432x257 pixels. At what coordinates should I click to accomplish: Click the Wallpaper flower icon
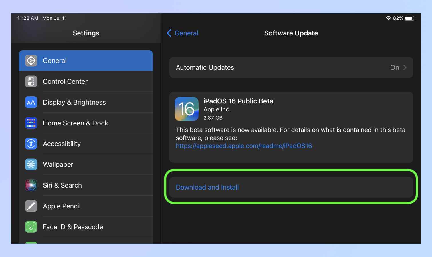click(x=31, y=164)
